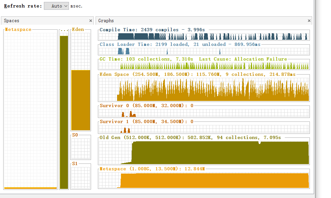Image resolution: width=331 pixels, height=198 pixels.
Task: Close the Spaces panel
Action: [91, 21]
